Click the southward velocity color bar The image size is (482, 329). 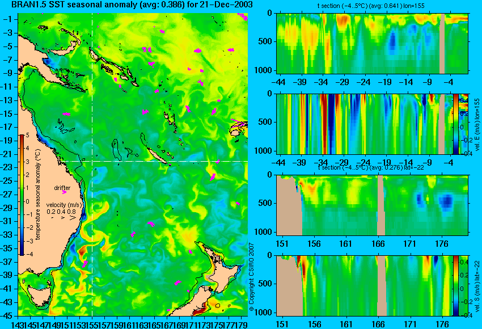tap(455, 286)
